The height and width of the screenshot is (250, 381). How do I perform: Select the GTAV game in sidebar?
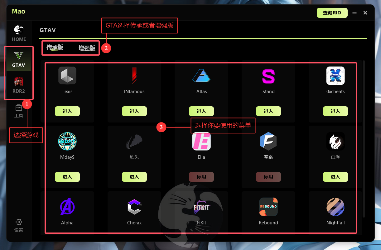[19, 60]
